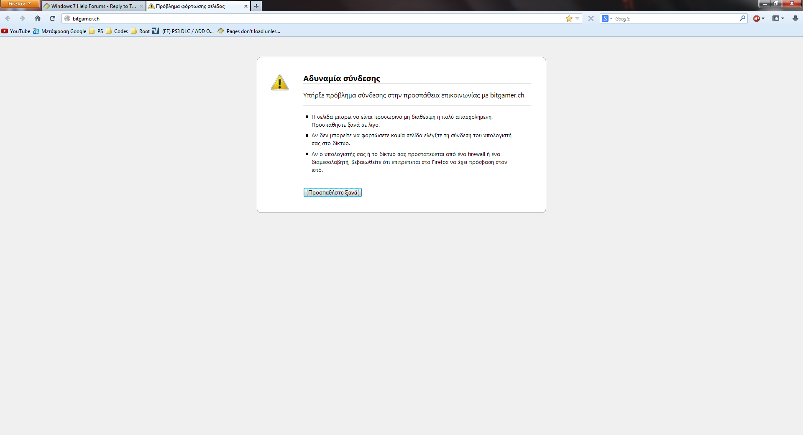Open a new tab

click(x=256, y=6)
